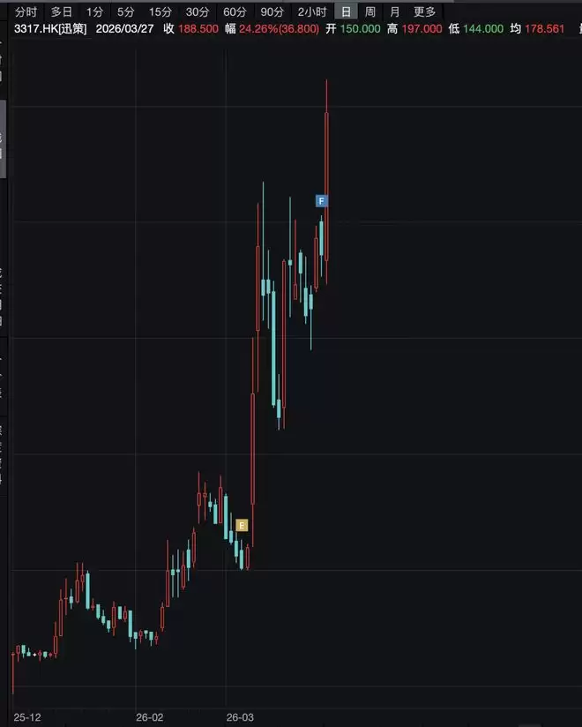582x727 pixels.
Task: Select the 多日 multi-day tab
Action: 61,12
